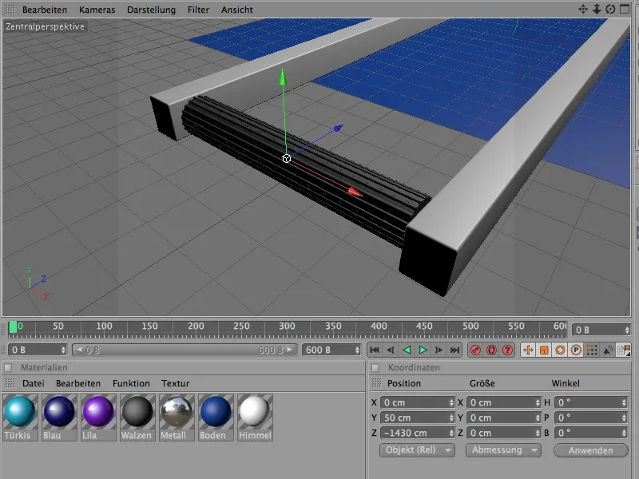This screenshot has height=479, width=639.
Task: Click the timeline ruler at frame 300
Action: 288,327
